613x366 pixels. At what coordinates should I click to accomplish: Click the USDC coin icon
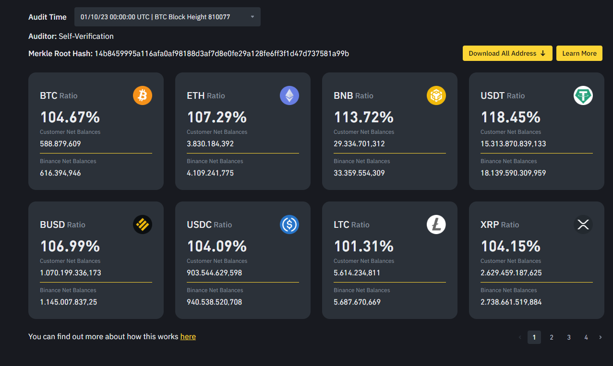[289, 224]
